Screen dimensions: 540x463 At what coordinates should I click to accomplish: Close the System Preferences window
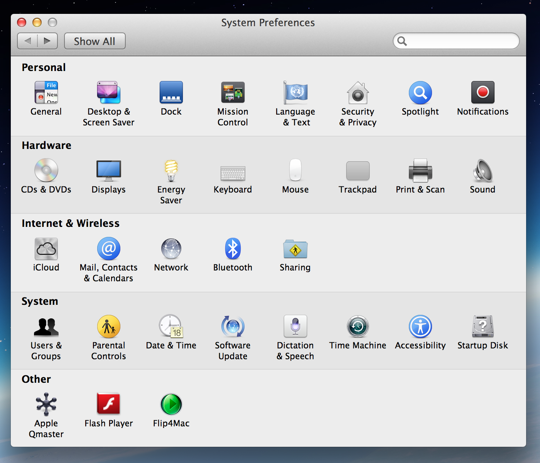coord(22,22)
